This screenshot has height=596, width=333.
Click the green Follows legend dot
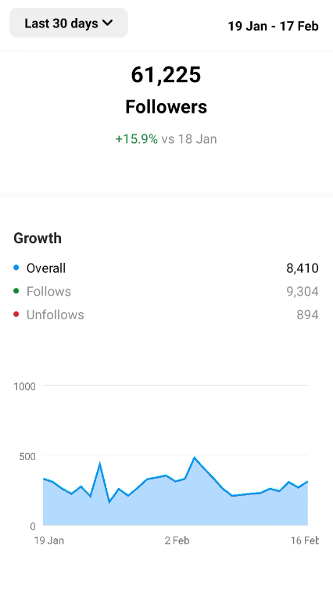tap(16, 291)
